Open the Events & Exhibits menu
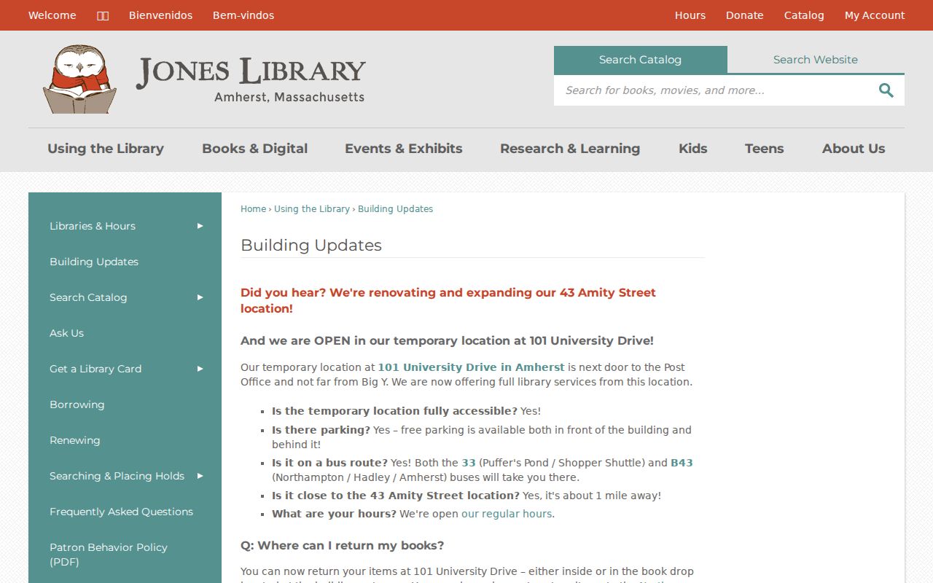 404,149
